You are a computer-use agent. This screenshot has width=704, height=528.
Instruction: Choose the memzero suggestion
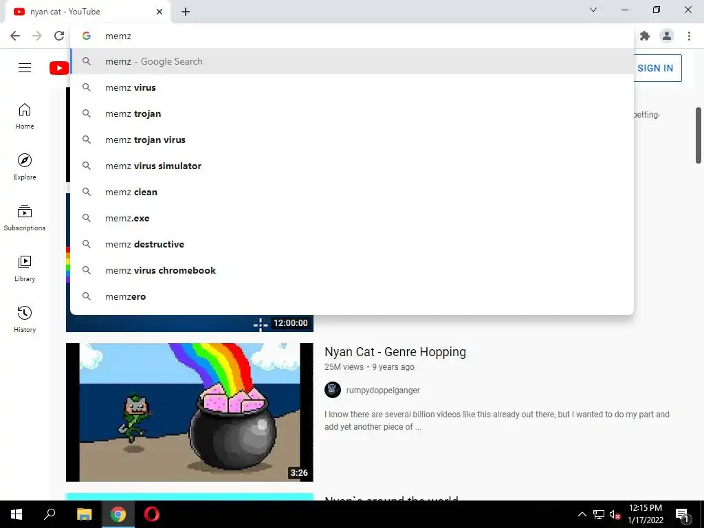[352, 296]
